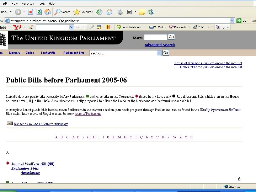Viewport: 256px width, 192px height.
Task: Open the Contact Us link
Action: pyautogui.click(x=48, y=53)
